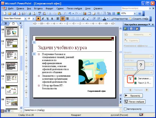The width and height of the screenshot is (156, 118).
Task: Click the slide title Задачи учебного курса
Action: (x=62, y=48)
